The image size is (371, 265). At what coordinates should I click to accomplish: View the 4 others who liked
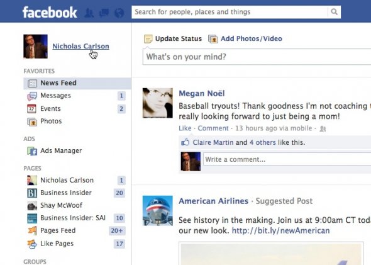point(263,142)
